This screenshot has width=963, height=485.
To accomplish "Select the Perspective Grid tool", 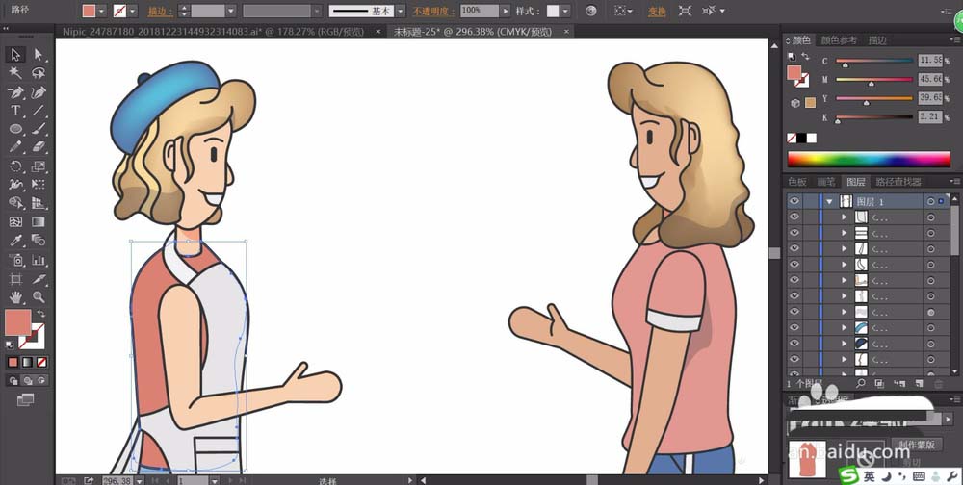I will click(x=39, y=203).
